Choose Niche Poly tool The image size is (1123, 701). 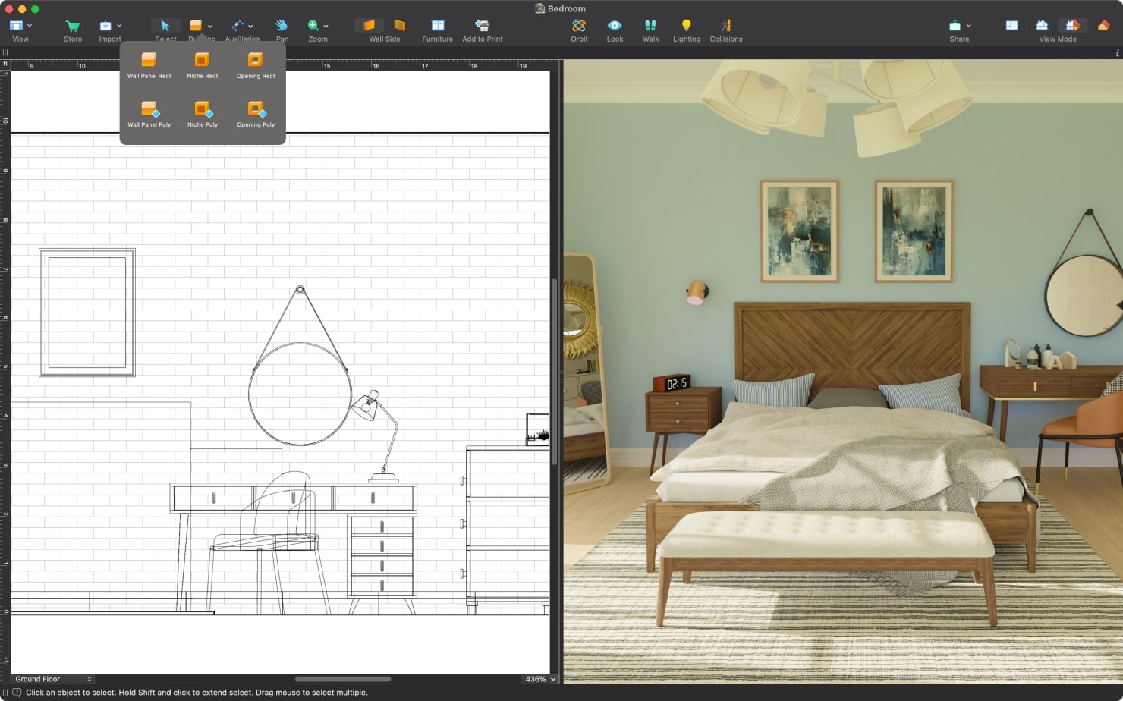pos(203,114)
